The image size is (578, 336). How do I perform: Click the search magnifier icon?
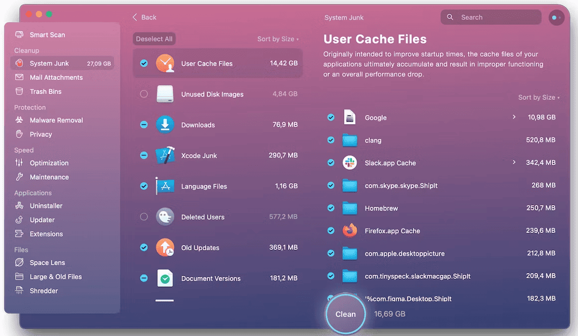(x=450, y=17)
